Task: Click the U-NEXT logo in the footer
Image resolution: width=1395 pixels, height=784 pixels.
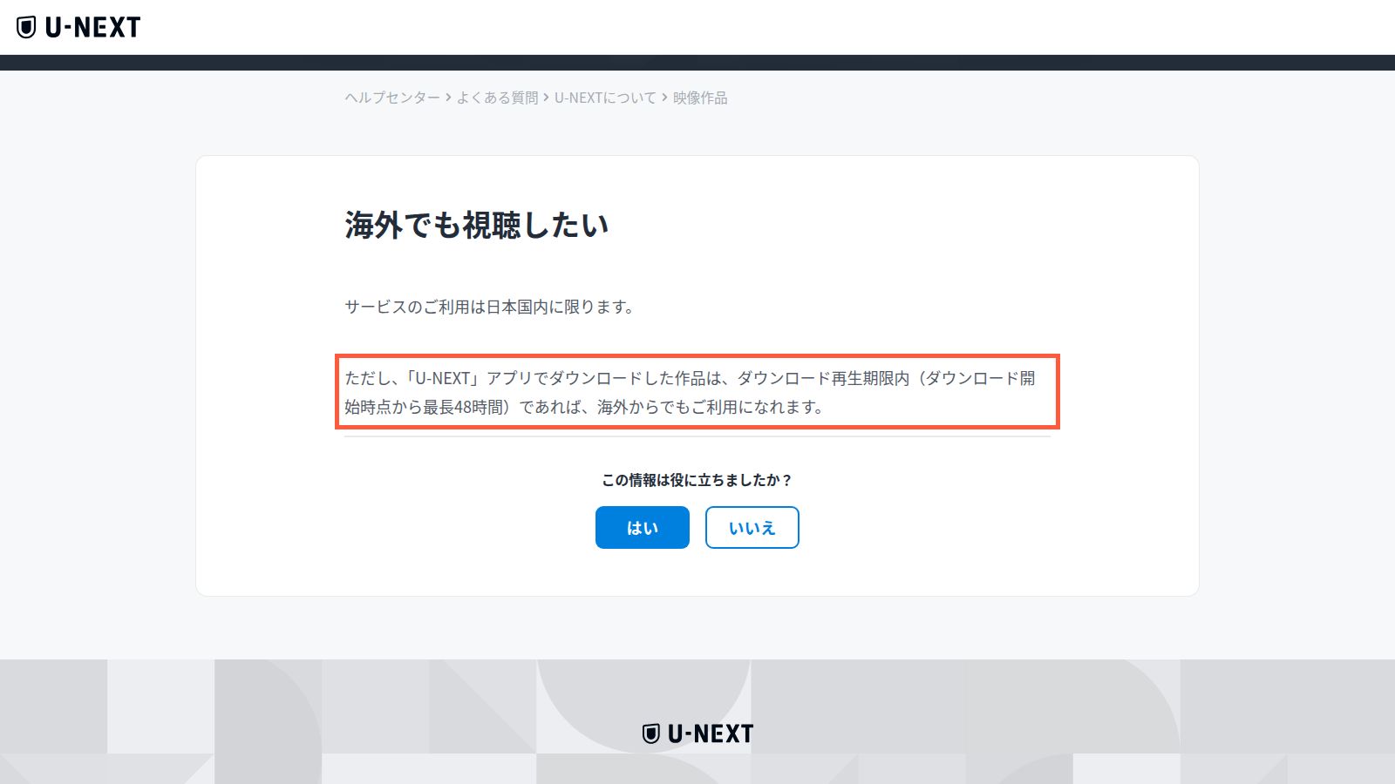Action: pos(697,733)
